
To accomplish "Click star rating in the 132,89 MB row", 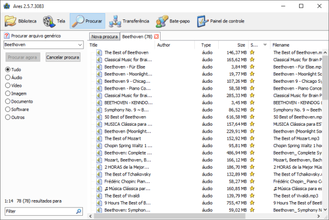I will [252, 174].
